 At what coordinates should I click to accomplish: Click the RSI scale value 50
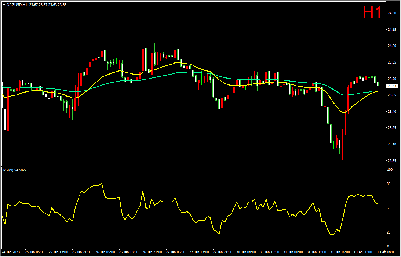point(389,209)
